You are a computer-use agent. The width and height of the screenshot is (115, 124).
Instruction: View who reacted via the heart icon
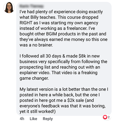click(x=105, y=117)
